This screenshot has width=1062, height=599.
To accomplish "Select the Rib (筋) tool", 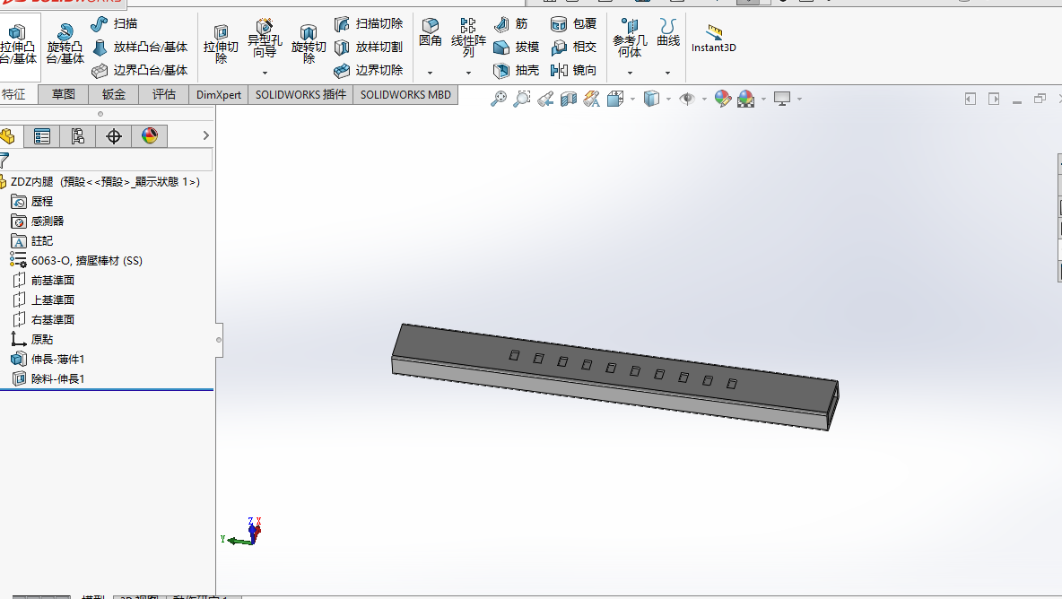I will pyautogui.click(x=510, y=23).
